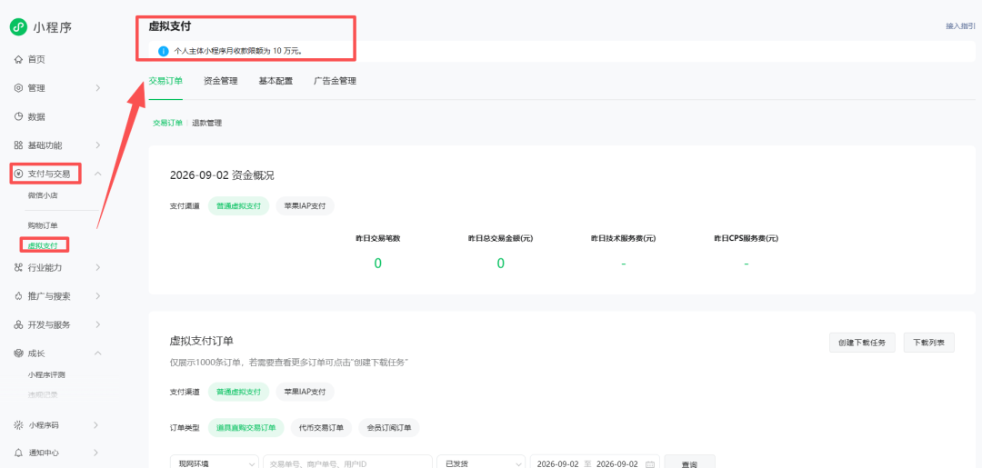Image resolution: width=982 pixels, height=468 pixels.
Task: Click the end date 2026-09-02 field
Action: (x=617, y=464)
